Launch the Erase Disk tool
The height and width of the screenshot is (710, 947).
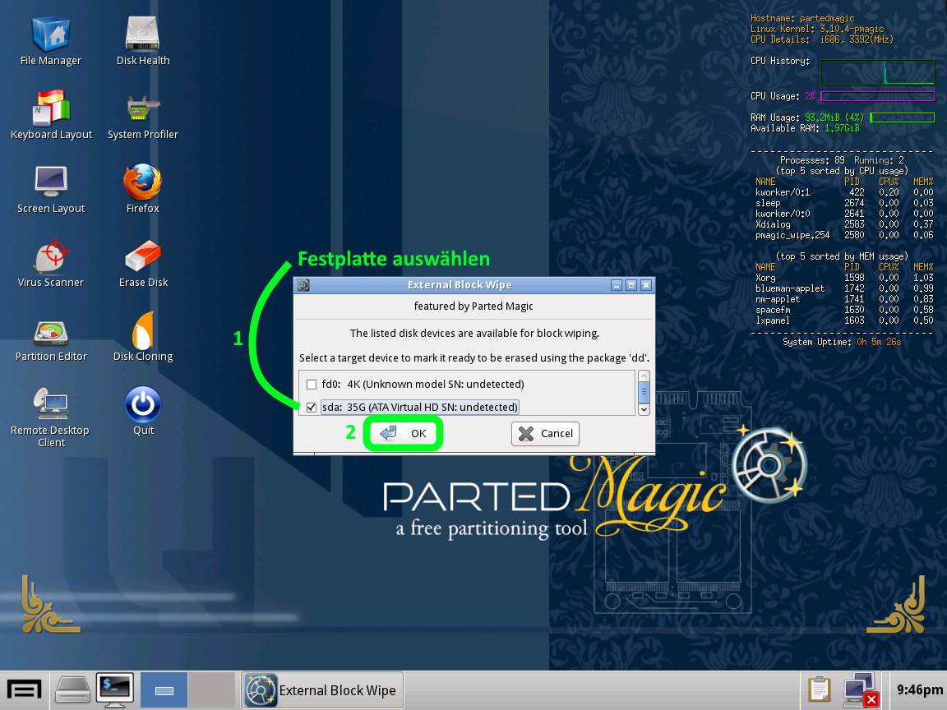143,263
